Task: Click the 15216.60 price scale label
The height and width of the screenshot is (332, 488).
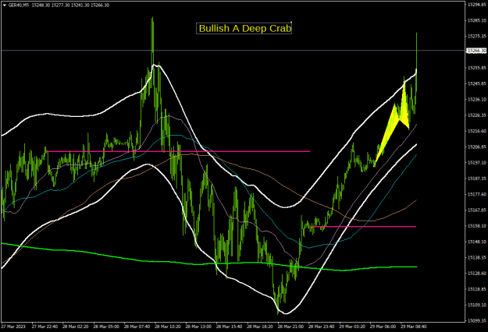Action: (x=476, y=131)
